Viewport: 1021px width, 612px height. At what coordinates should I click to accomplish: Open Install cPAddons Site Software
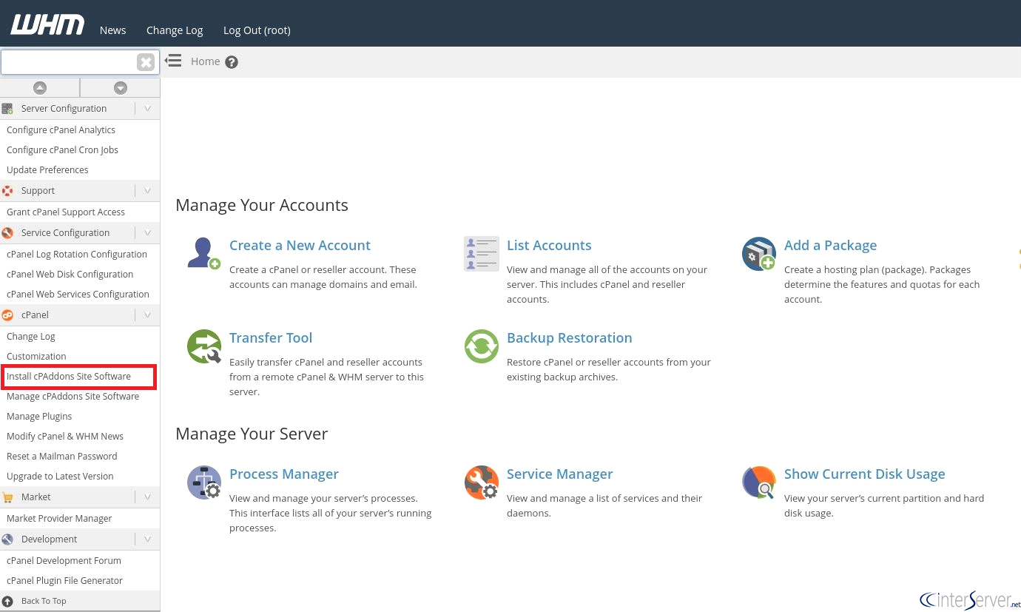(69, 377)
